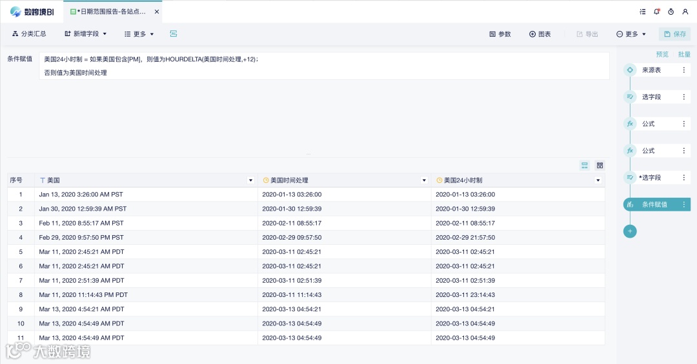Select cell 2020-02-29 21:57:50
Image resolution: width=697 pixels, height=364 pixels.
pyautogui.click(x=518, y=238)
